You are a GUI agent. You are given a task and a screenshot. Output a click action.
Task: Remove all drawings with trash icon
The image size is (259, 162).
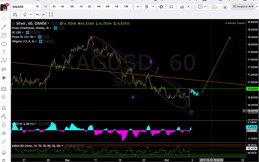pyautogui.click(x=4, y=160)
